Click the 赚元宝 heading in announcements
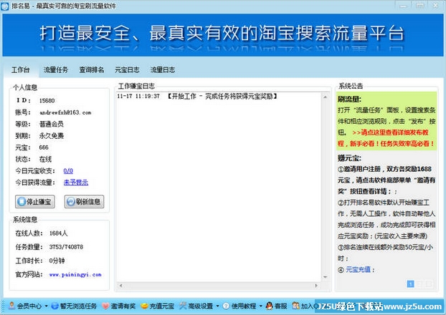446x315 pixels. pyautogui.click(x=349, y=158)
